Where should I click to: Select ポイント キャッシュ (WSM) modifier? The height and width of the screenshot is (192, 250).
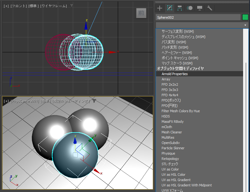pyautogui.click(x=199, y=58)
